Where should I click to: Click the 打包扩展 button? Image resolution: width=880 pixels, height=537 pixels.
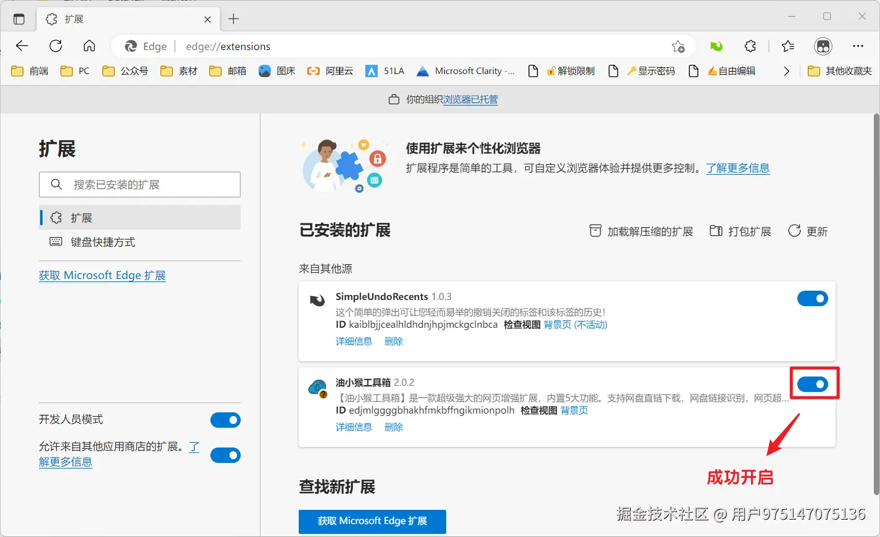coord(741,231)
